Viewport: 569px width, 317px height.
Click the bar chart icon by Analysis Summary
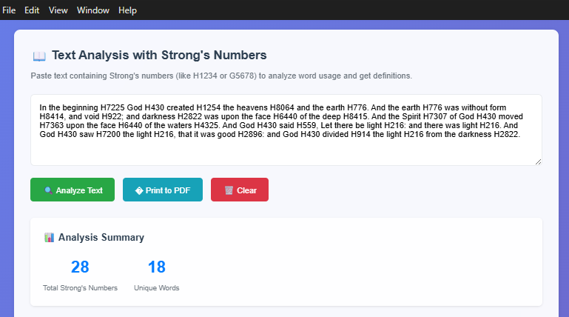49,238
